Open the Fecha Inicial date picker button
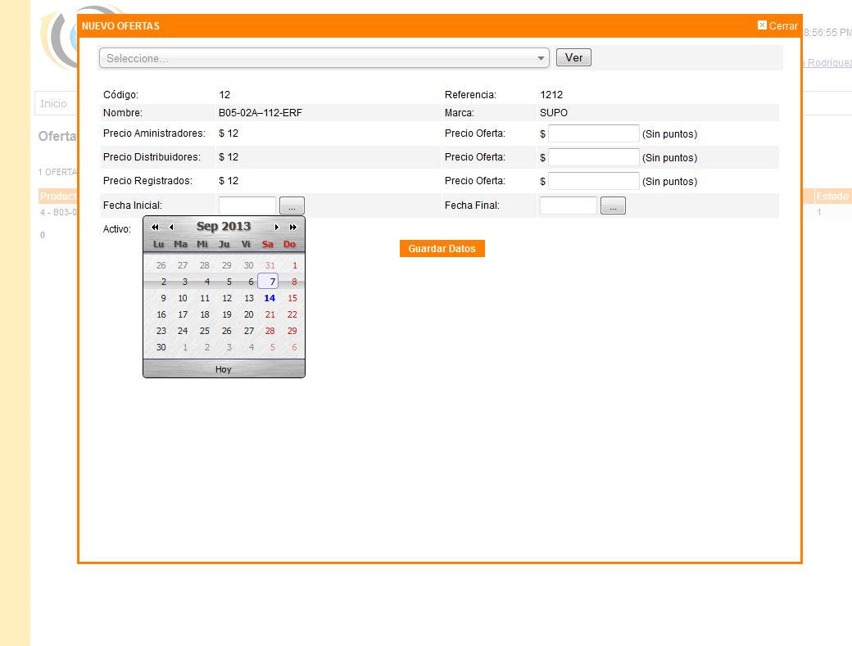Screen dimensions: 852x646 [291, 206]
